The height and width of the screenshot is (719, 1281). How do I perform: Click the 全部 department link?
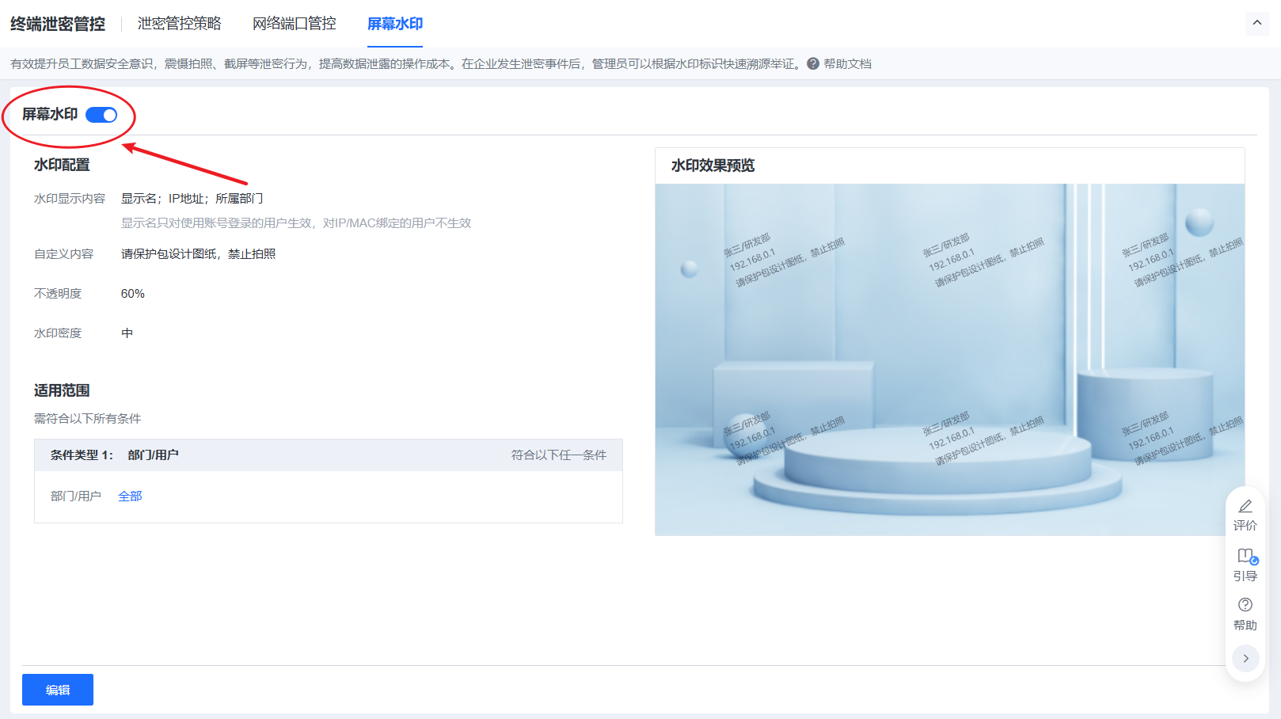[130, 496]
